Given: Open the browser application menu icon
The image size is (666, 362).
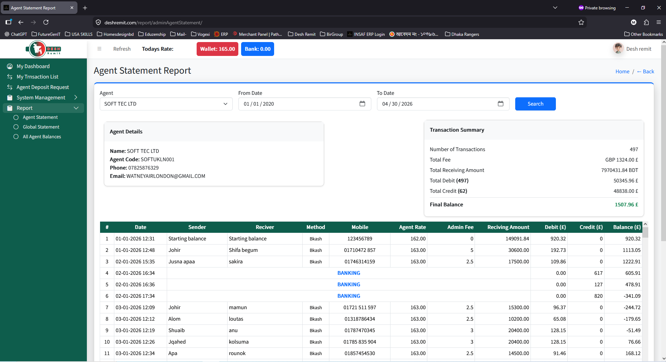Looking at the screenshot, I should click(x=659, y=22).
